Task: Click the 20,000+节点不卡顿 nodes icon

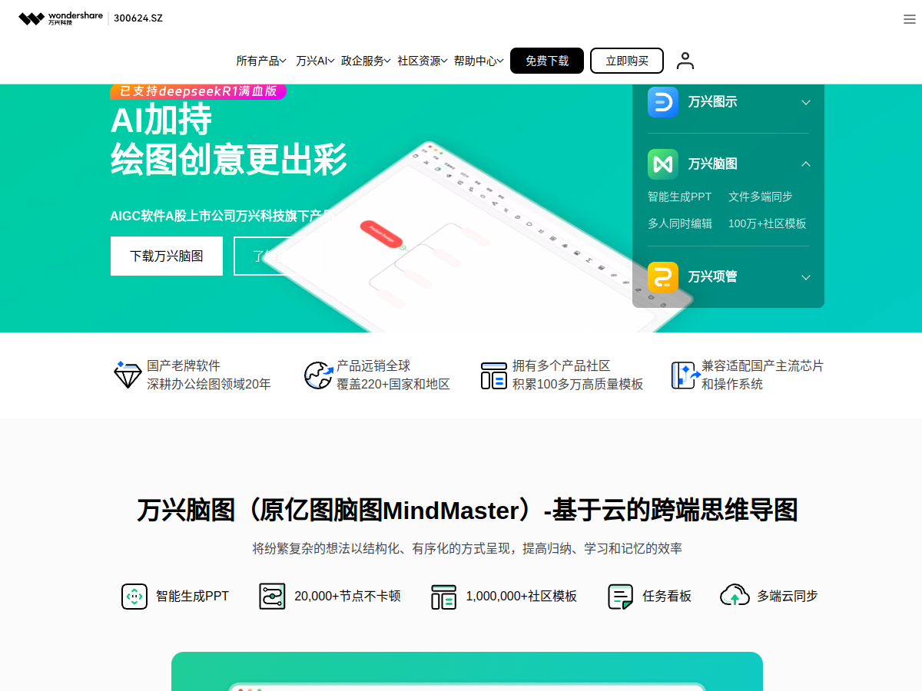Action: coord(272,597)
